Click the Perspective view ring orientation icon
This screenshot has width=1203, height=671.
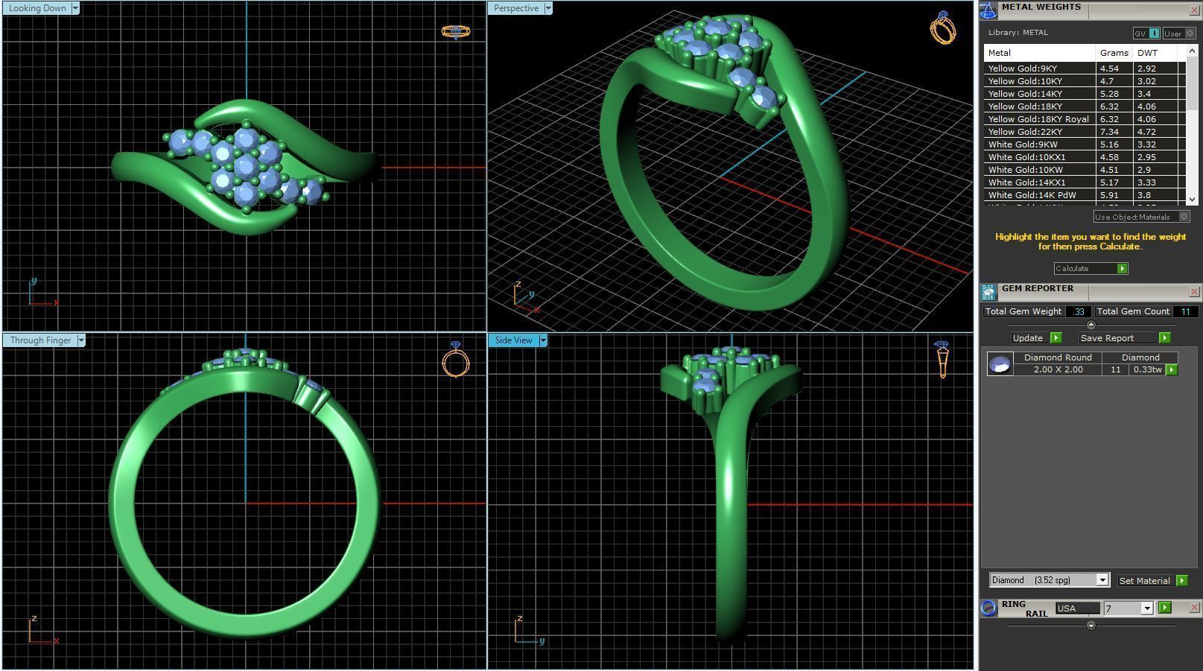(x=943, y=28)
